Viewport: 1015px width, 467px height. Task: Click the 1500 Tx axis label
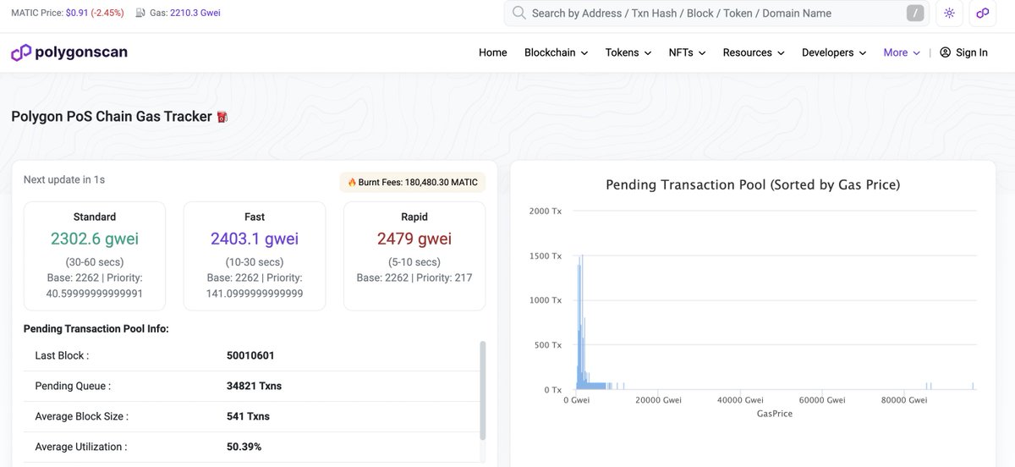(x=545, y=255)
